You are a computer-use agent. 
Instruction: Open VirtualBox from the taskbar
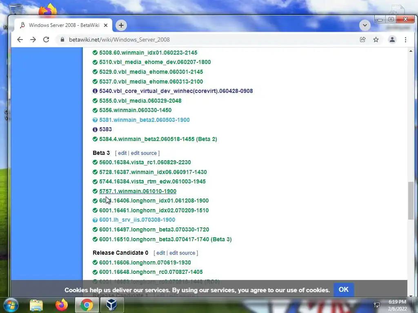[x=112, y=305]
